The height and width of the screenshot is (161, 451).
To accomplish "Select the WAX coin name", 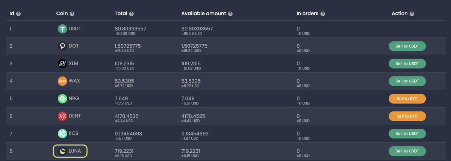I will coord(75,81).
